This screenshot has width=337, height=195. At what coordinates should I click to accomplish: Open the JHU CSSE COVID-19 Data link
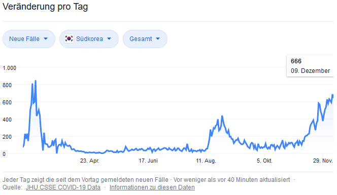(63, 187)
